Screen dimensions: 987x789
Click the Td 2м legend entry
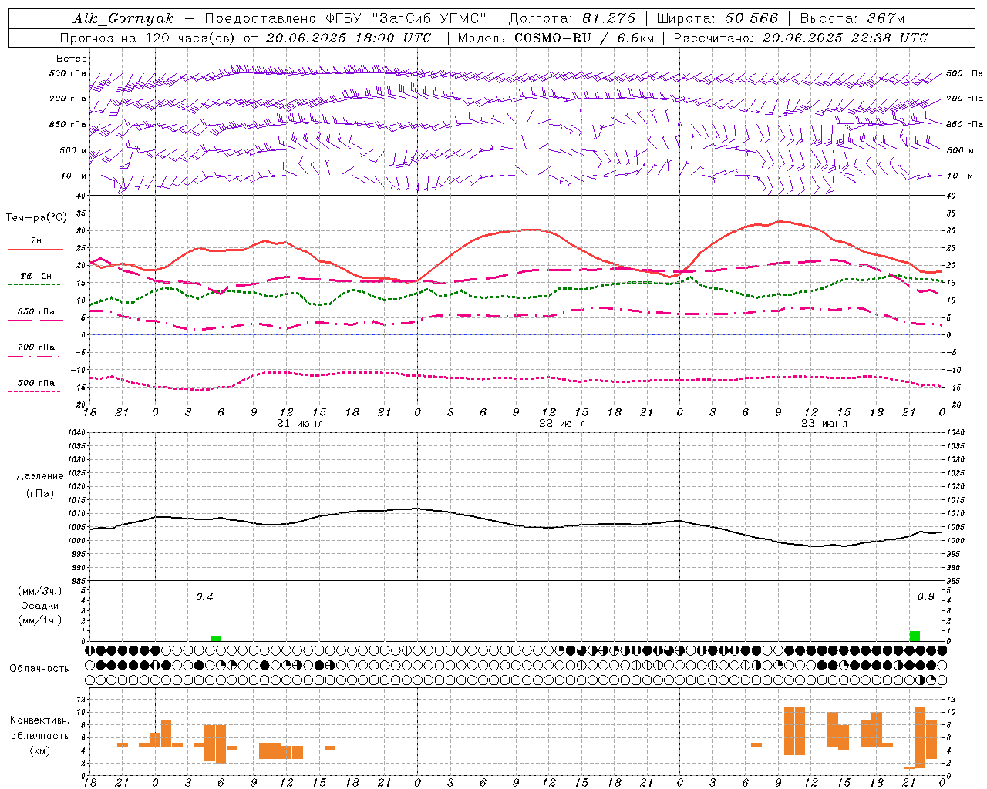click(35, 276)
